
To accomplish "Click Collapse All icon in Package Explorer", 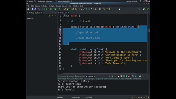I will click(x=50, y=16).
